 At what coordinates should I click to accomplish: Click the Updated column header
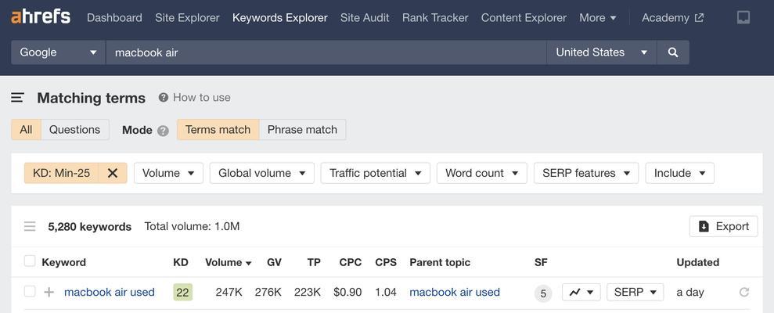[697, 263]
